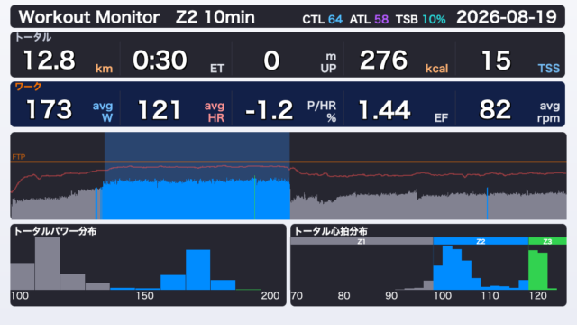Click the 12.8 km distance value
This screenshot has width=577, height=325.
pos(68,60)
